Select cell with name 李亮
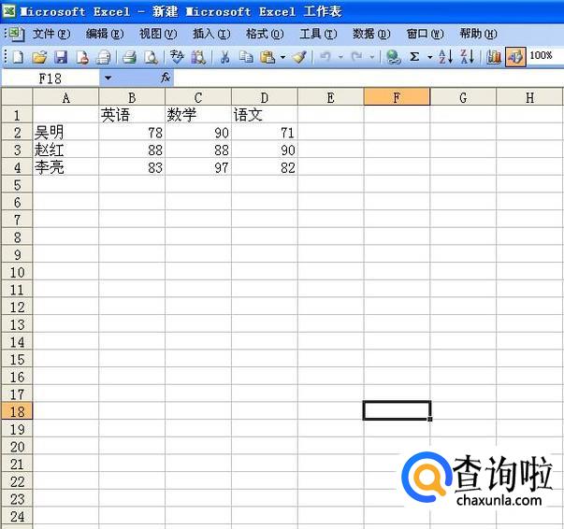Image resolution: width=564 pixels, height=529 pixels. point(65,167)
